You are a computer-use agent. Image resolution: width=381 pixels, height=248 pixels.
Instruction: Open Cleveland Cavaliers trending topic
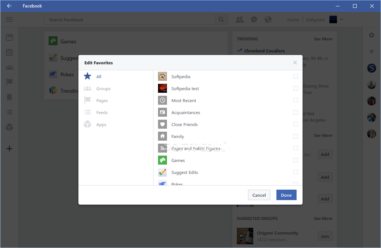pos(264,50)
